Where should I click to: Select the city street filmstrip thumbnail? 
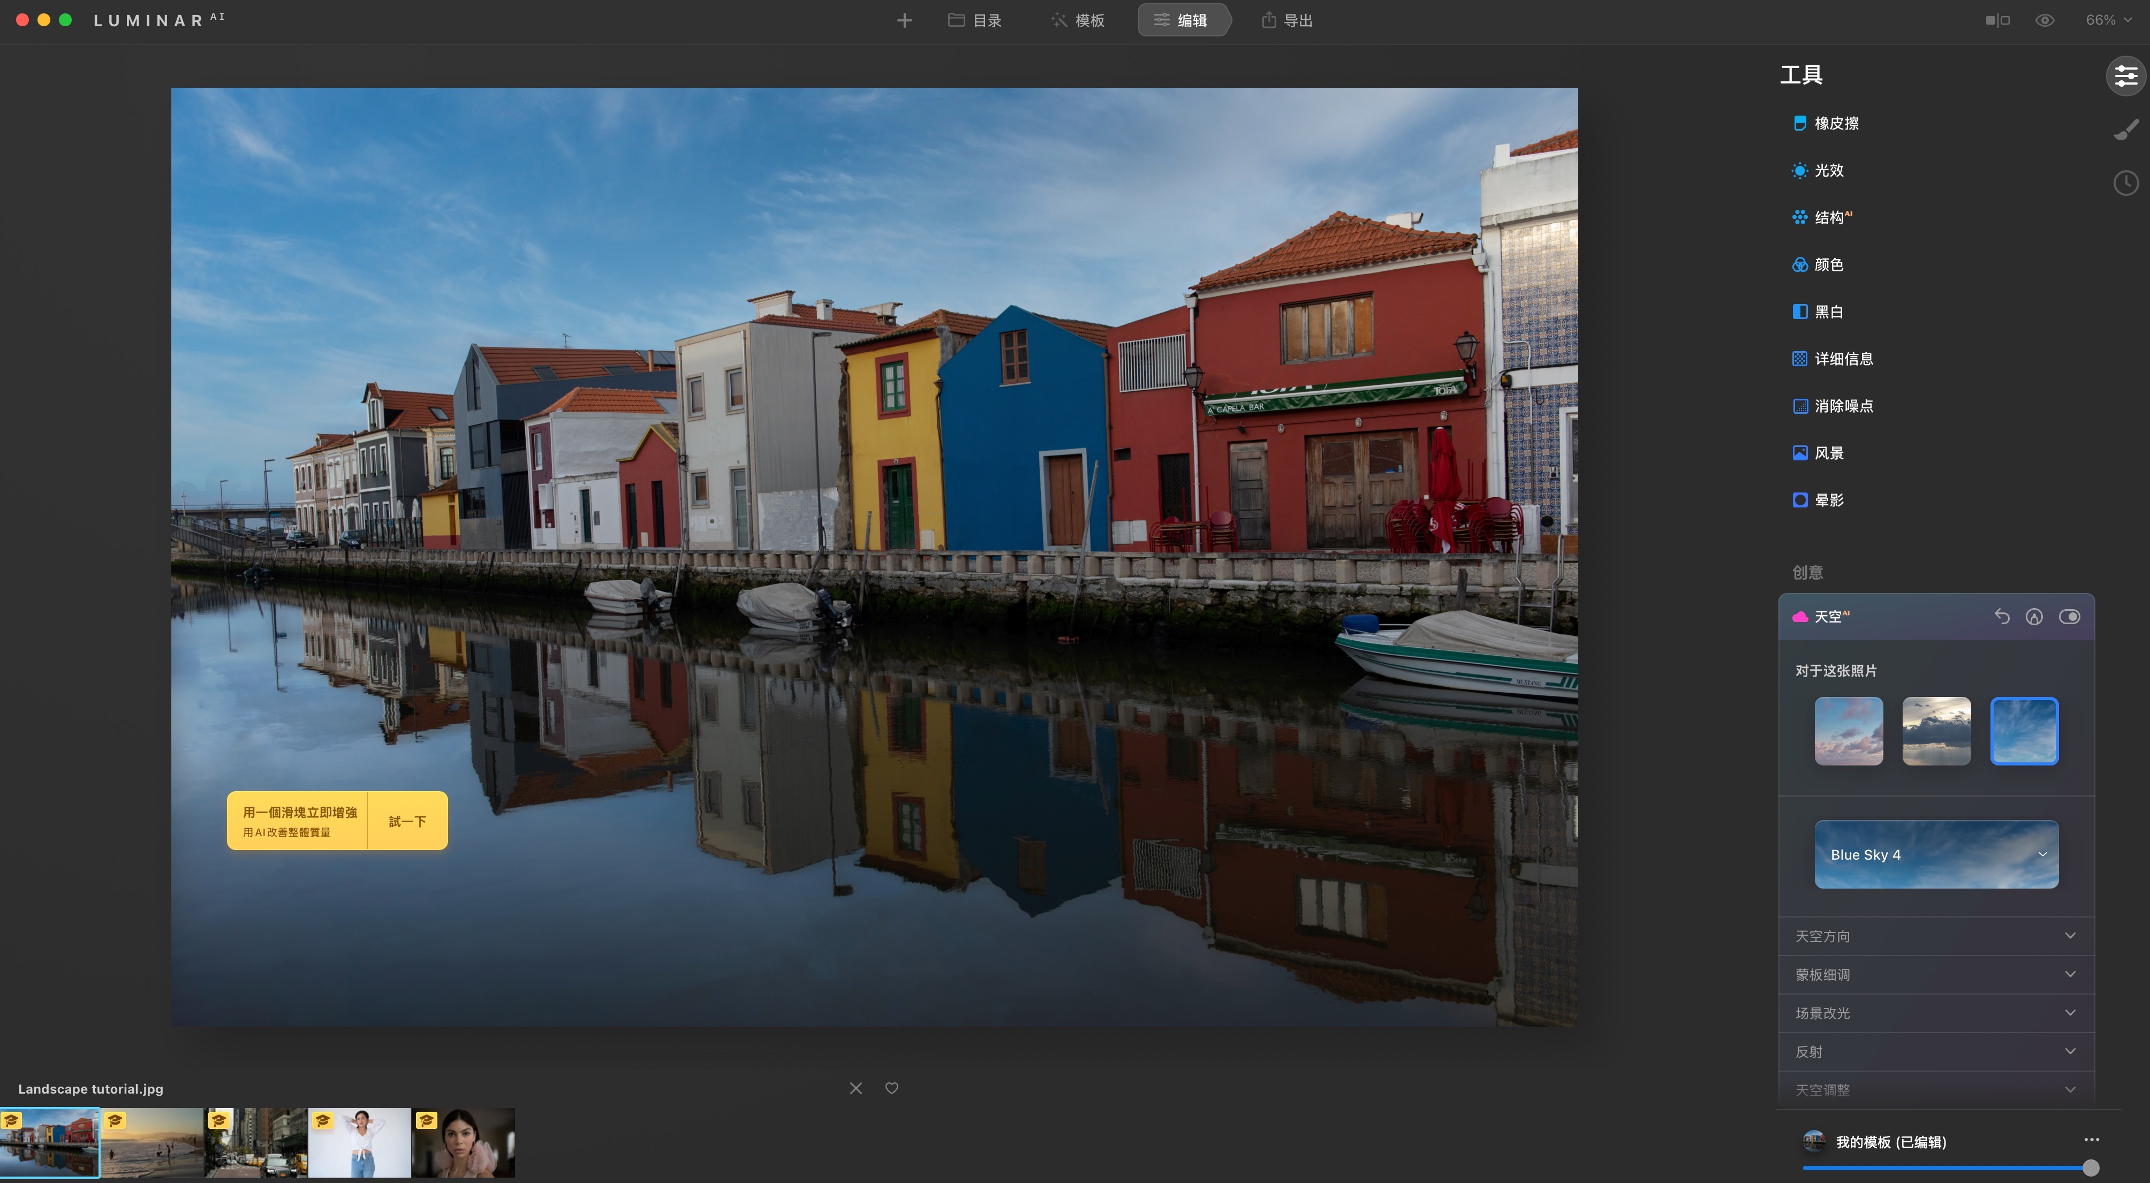click(256, 1143)
